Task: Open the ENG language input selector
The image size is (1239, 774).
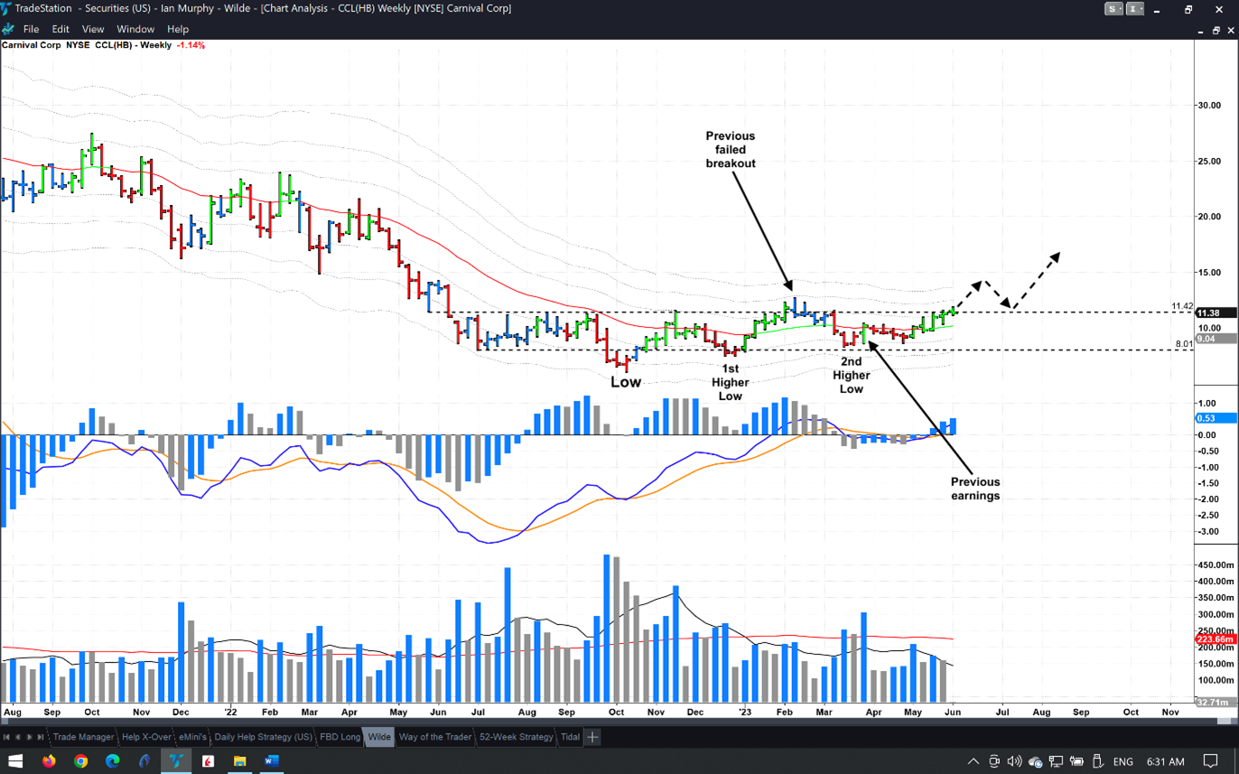Action: [1123, 761]
